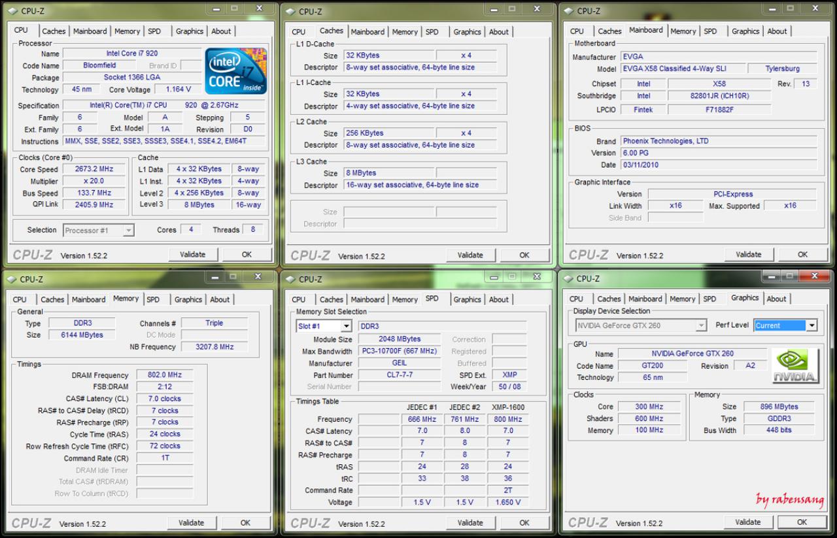Click the Bus Width 448 bits value

pos(779,431)
